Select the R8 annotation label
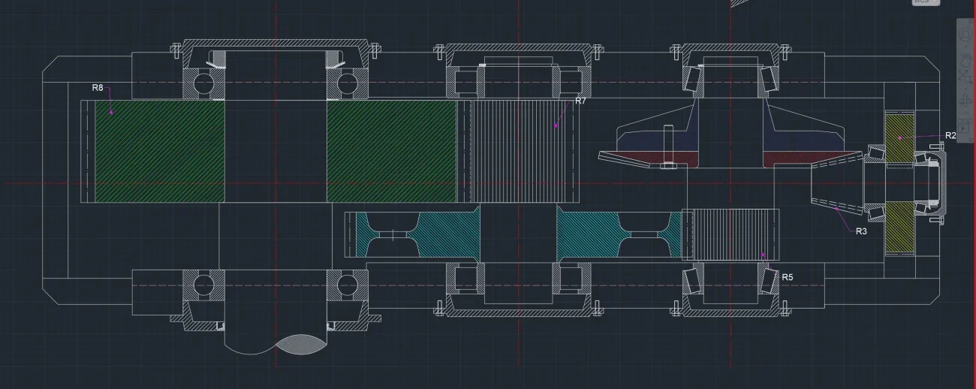This screenshot has width=976, height=389. tap(98, 88)
